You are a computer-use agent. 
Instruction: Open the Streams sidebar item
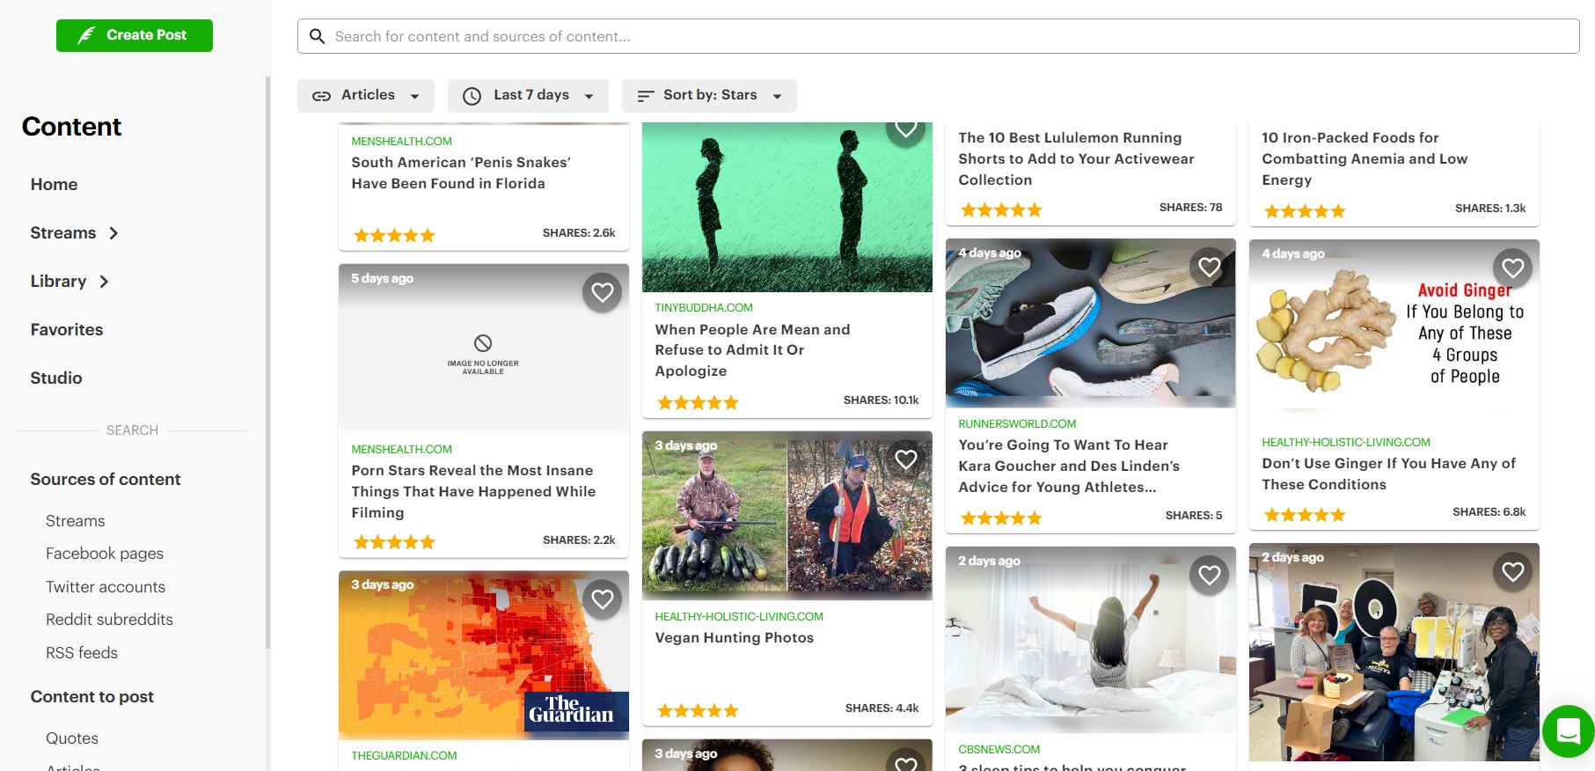pyautogui.click(x=63, y=233)
